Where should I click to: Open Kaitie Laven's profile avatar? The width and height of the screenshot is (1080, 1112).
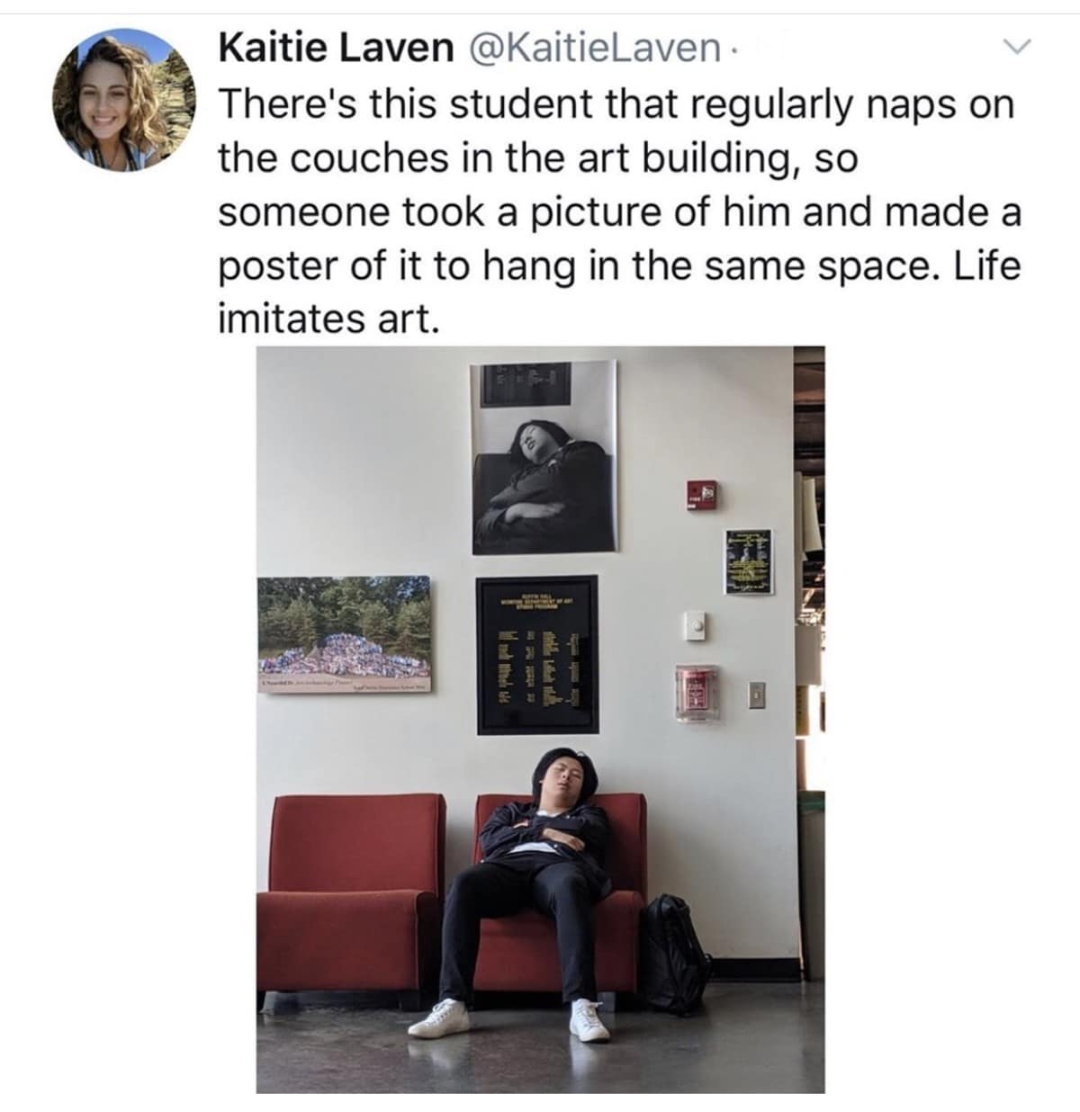click(x=123, y=99)
